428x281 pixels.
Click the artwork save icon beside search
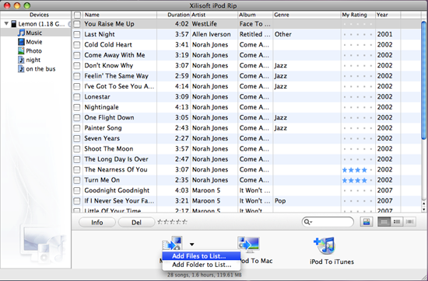coord(367,222)
